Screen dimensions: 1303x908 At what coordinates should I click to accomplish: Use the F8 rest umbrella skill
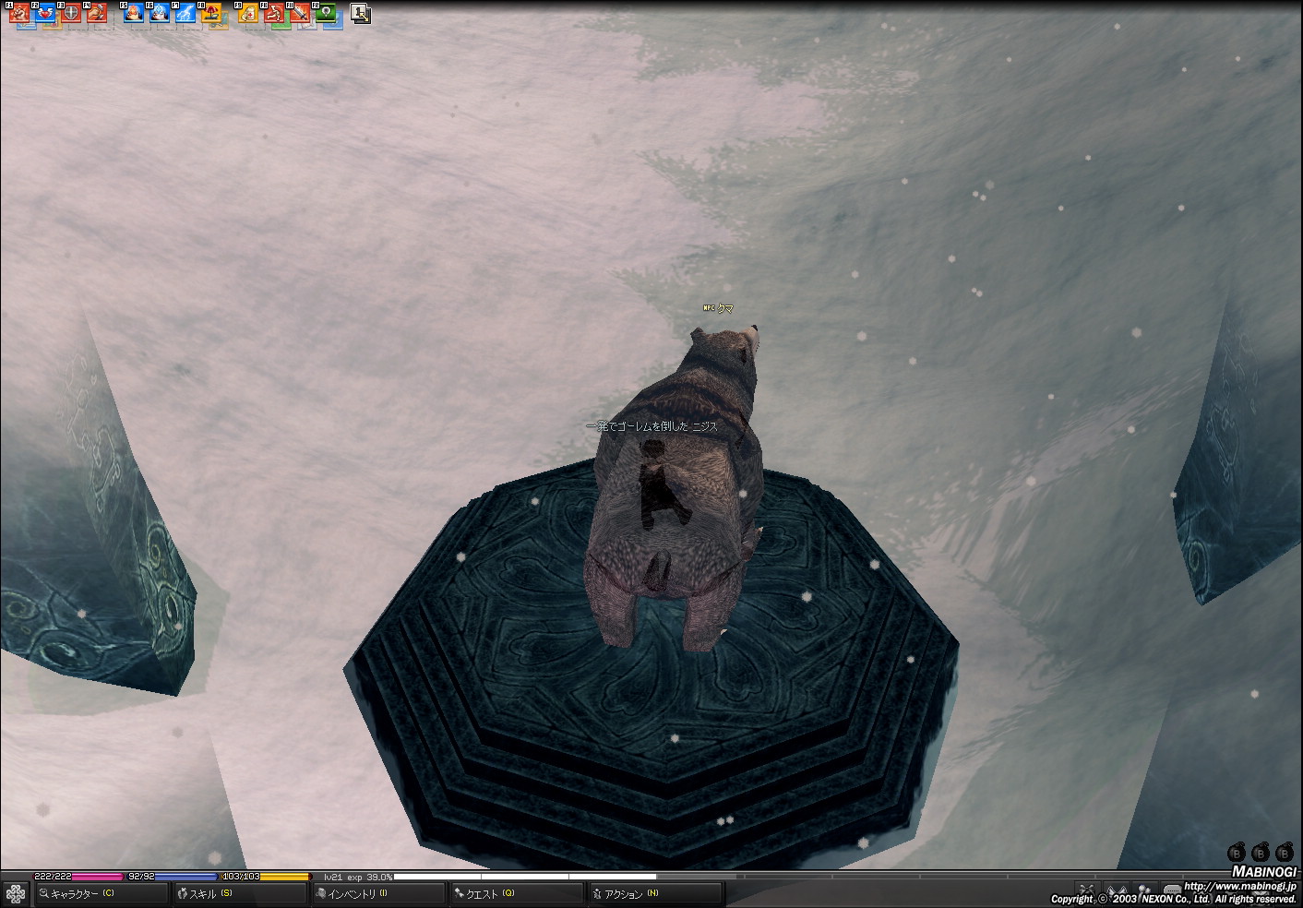212,14
